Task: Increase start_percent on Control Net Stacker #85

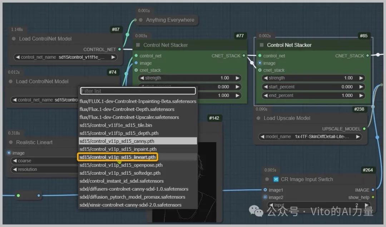Action: click(x=361, y=87)
